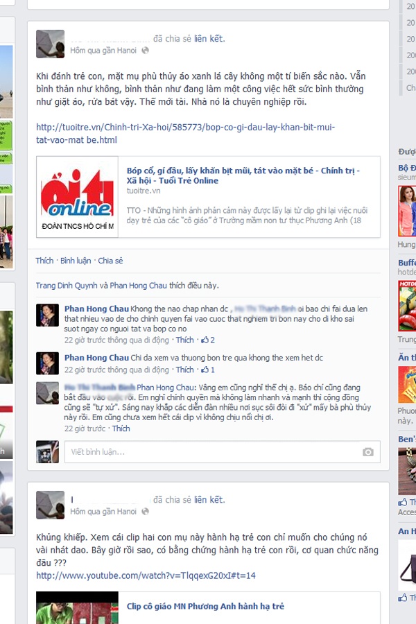Image resolution: width=416 pixels, height=624 pixels.
Task: Click Thích on the third comment
Action: tap(121, 428)
